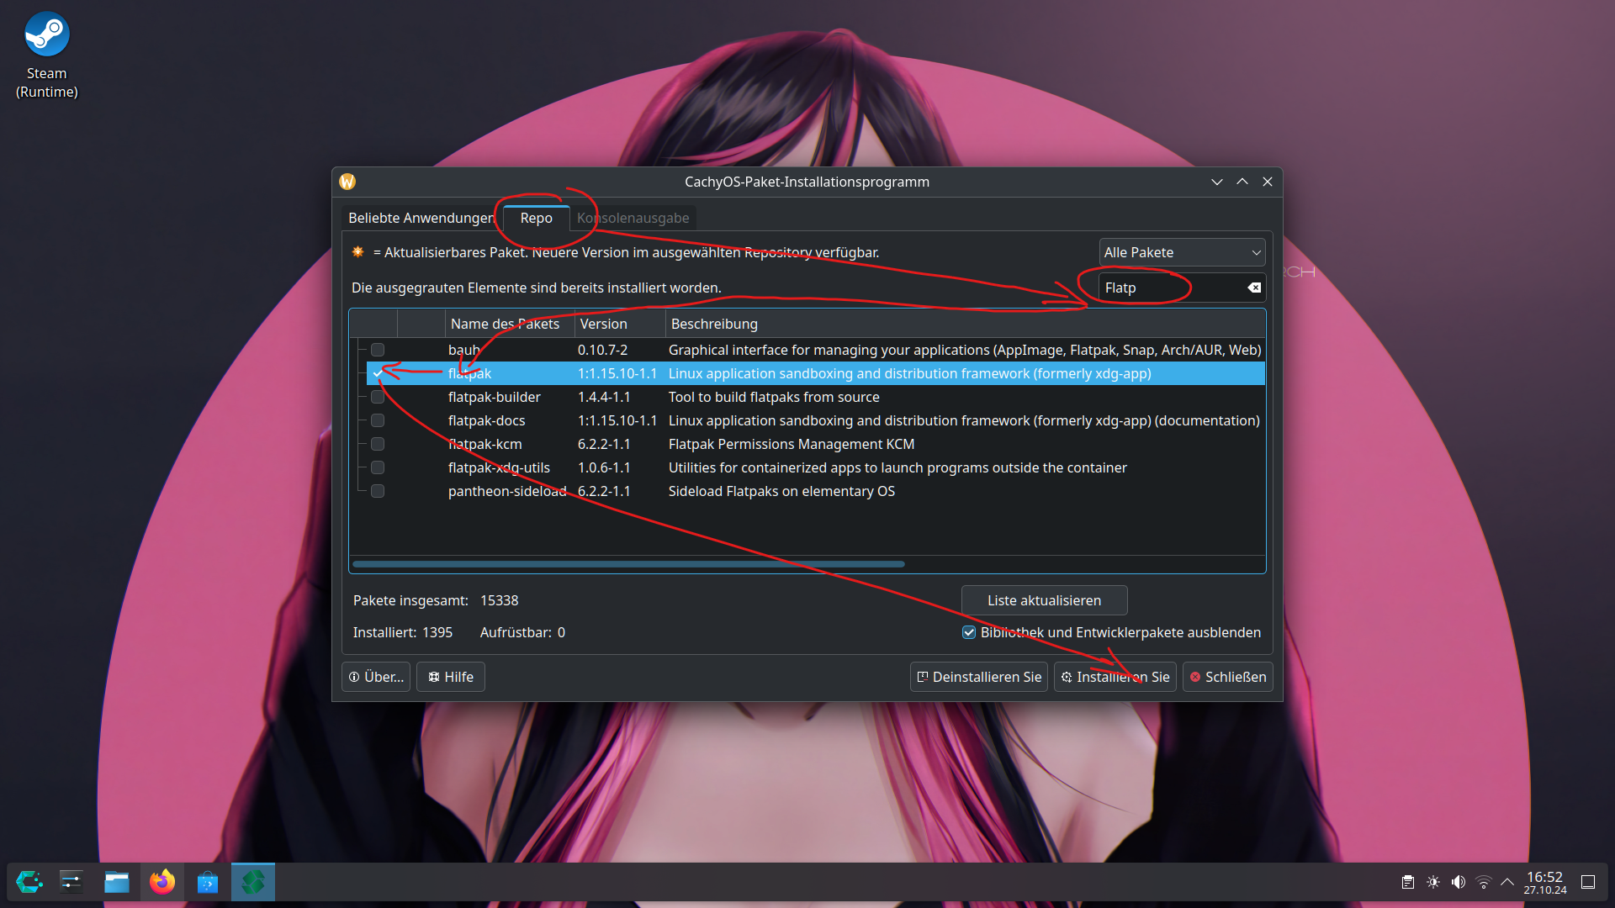The image size is (1615, 908).
Task: Check the bauh package checkbox
Action: point(378,350)
